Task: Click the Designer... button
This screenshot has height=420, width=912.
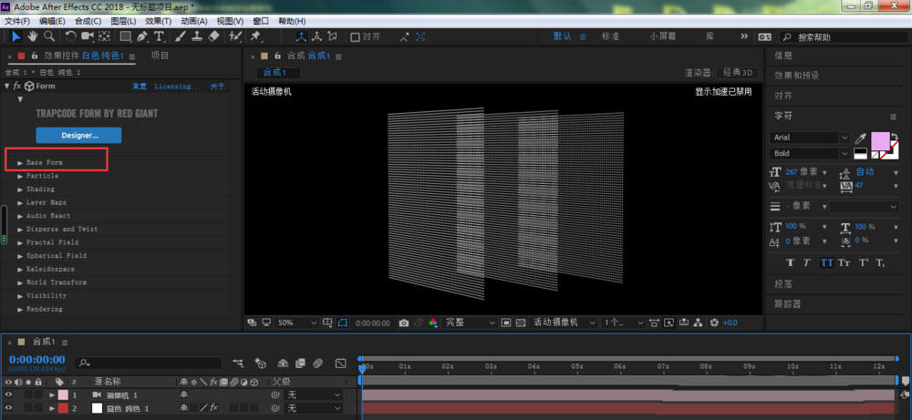Action: [78, 135]
